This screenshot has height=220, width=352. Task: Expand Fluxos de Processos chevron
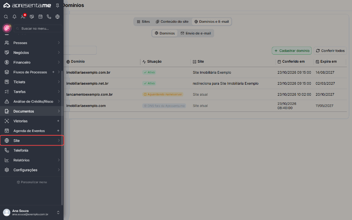tap(59, 72)
